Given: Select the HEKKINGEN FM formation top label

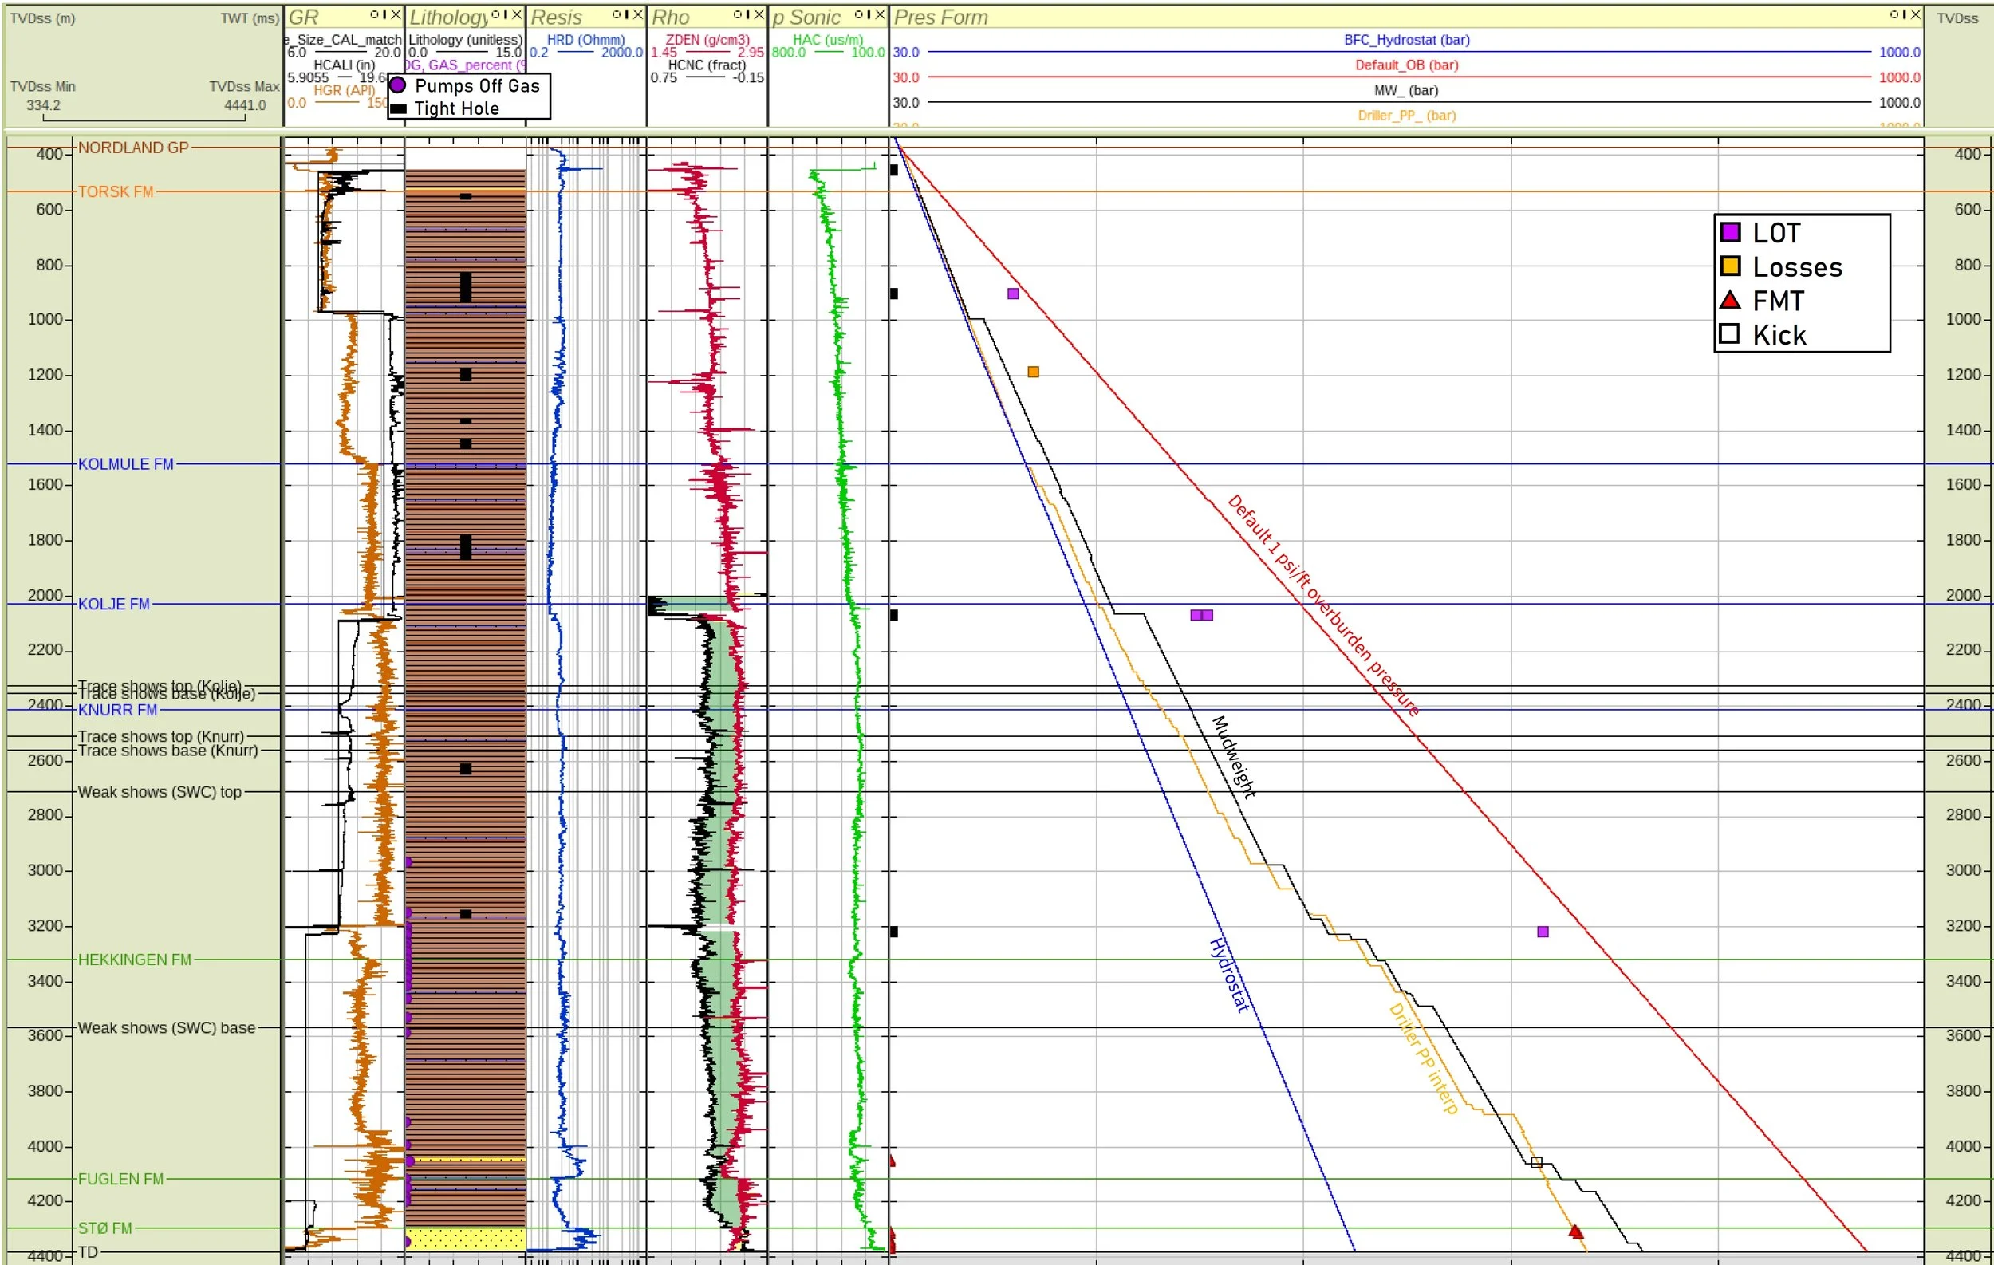Looking at the screenshot, I should point(134,960).
